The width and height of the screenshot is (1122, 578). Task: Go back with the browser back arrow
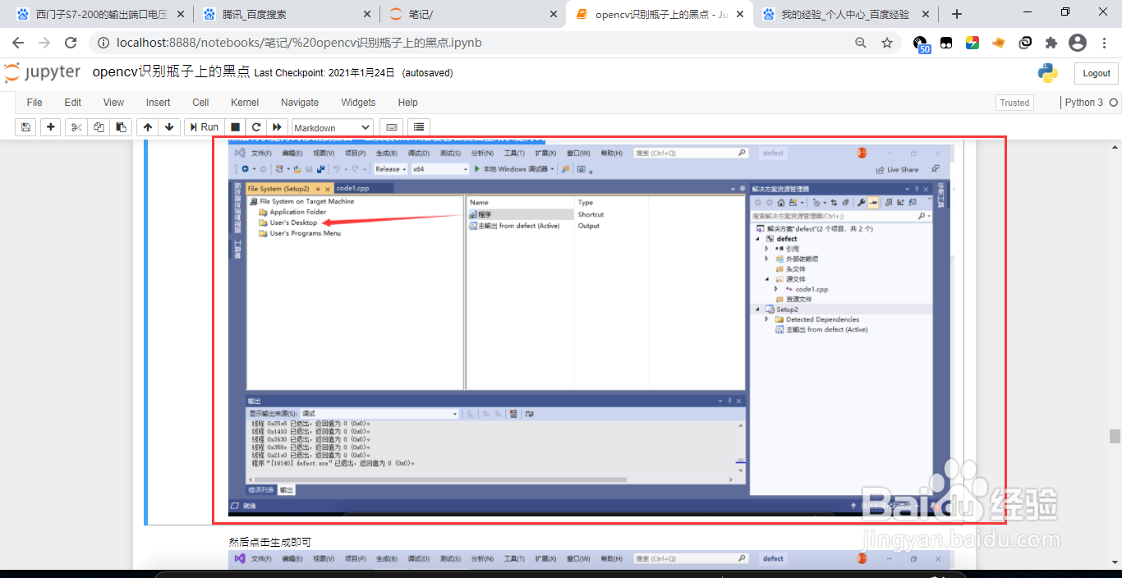click(x=18, y=43)
